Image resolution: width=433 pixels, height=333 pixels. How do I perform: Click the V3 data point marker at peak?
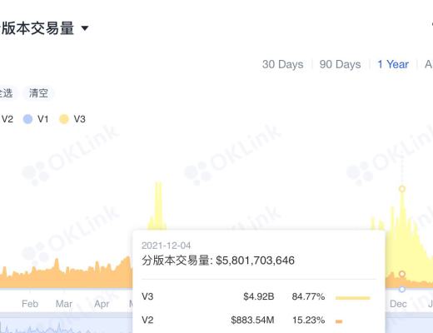(402, 189)
